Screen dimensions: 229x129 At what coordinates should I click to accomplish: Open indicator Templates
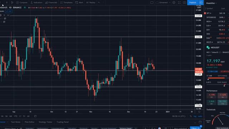click(x=66, y=3)
